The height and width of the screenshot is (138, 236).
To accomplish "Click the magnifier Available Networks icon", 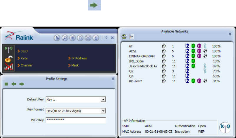I will [65, 38].
